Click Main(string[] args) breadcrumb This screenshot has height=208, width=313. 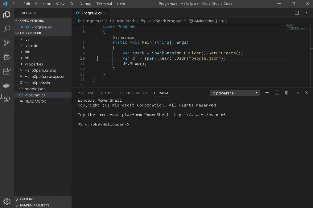(211, 21)
